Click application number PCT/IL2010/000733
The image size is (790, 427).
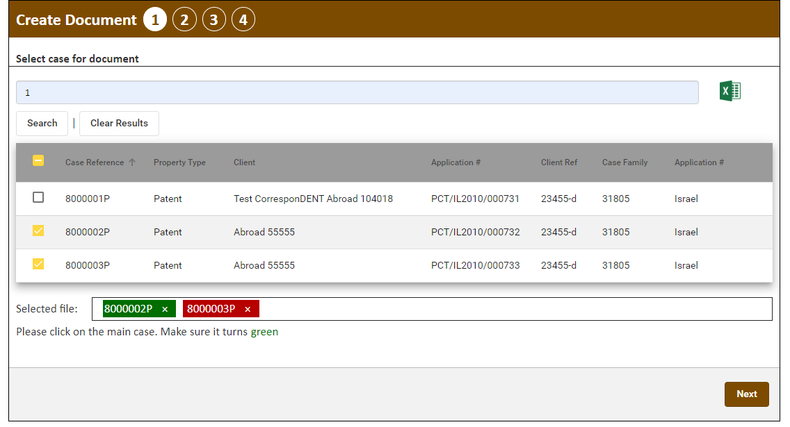pos(475,265)
